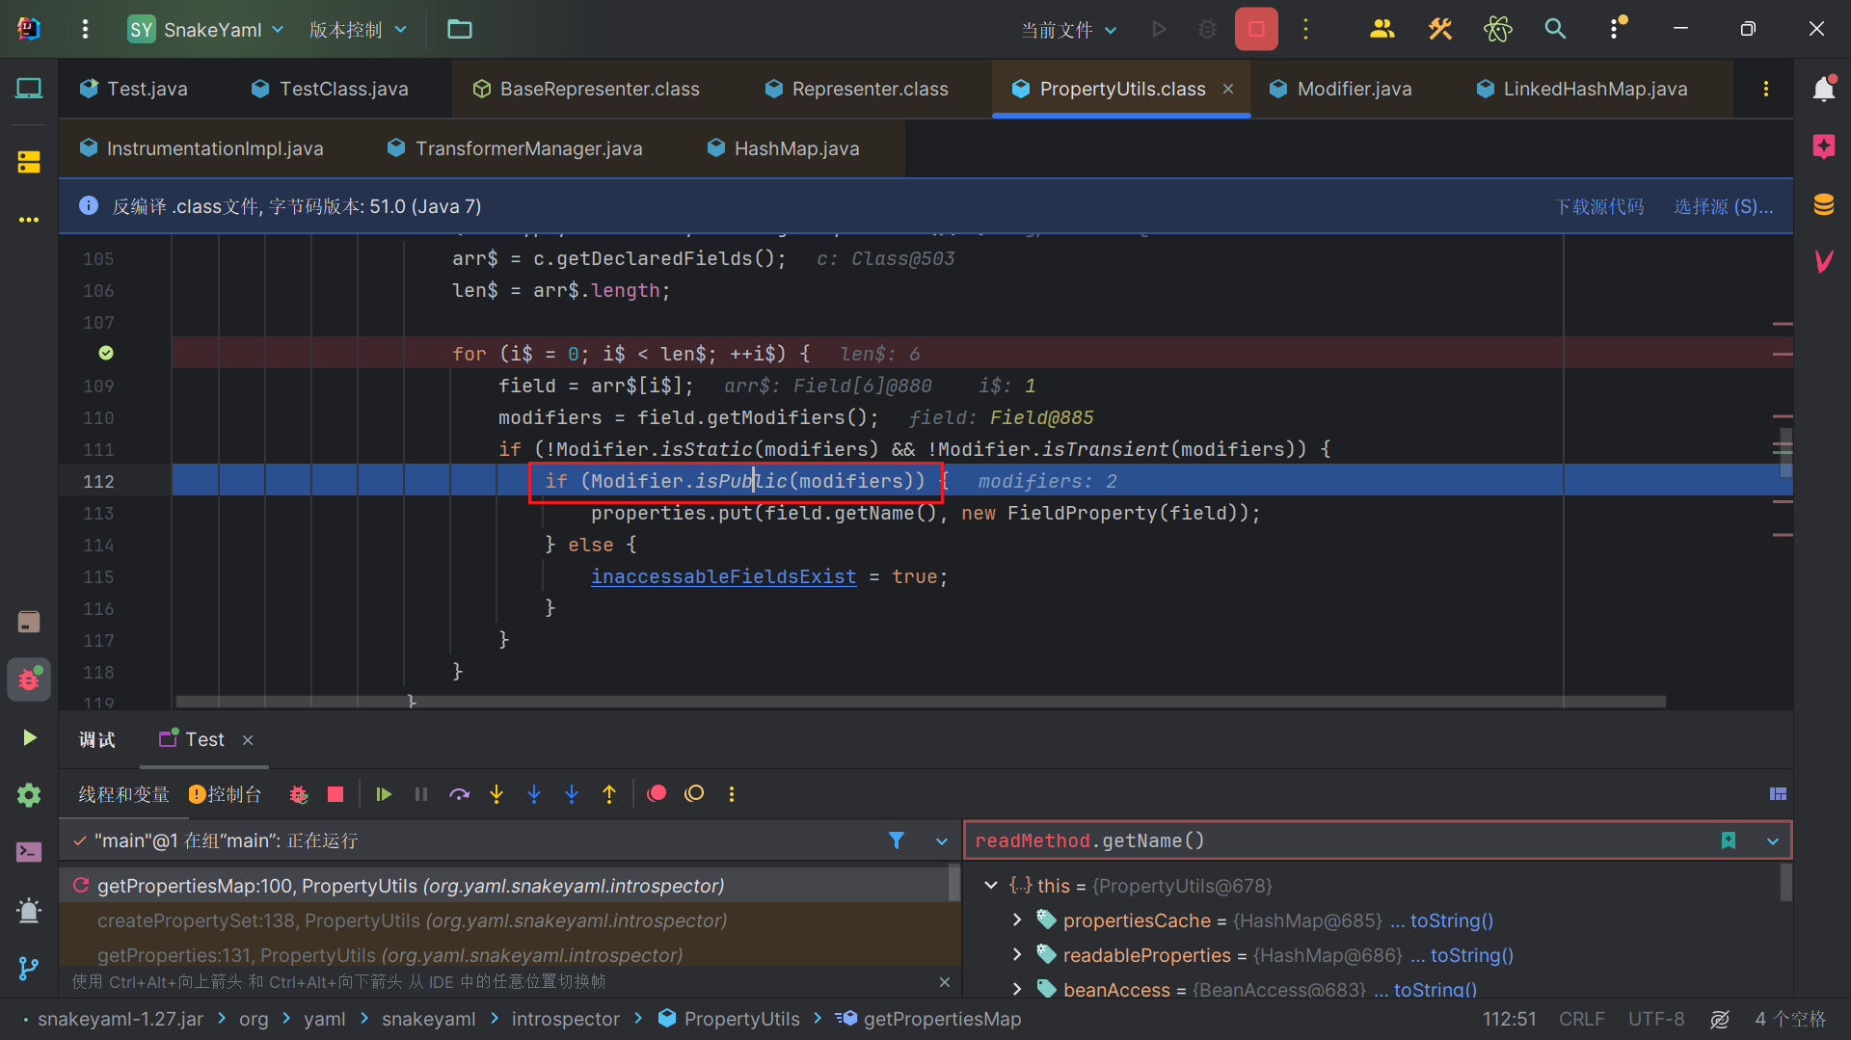1851x1040 pixels.
Task: Toggle the breakpoint on the for-loop line
Action: click(106, 353)
